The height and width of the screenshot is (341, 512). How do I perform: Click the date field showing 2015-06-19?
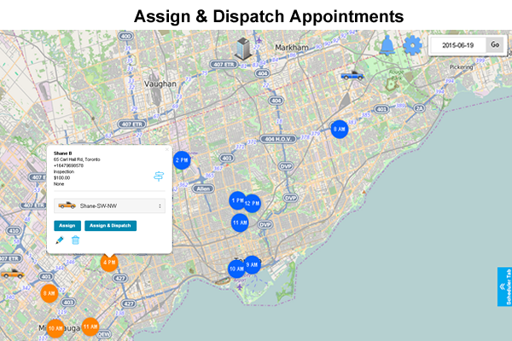pos(458,44)
